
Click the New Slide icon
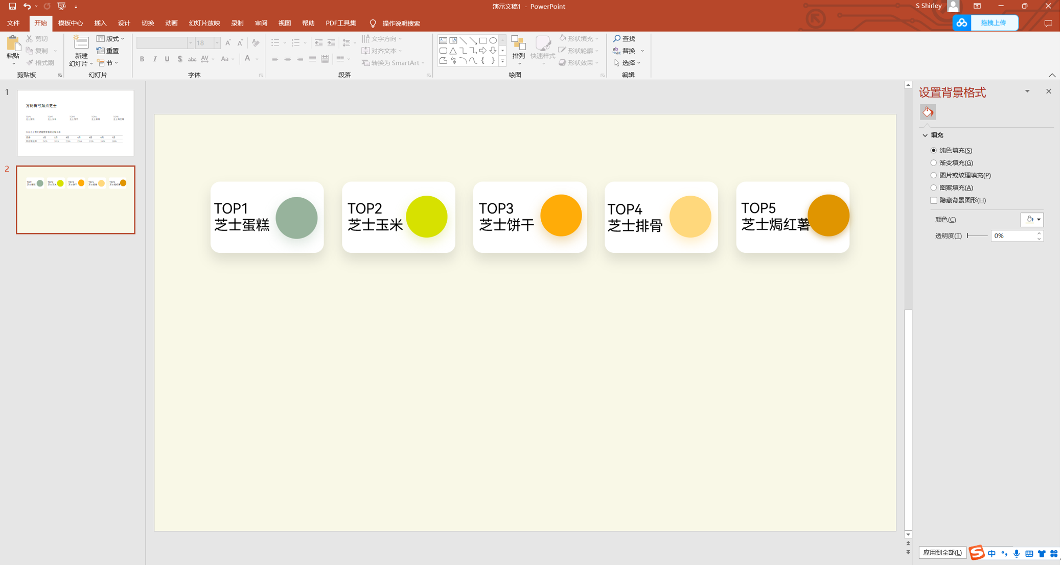pos(81,43)
